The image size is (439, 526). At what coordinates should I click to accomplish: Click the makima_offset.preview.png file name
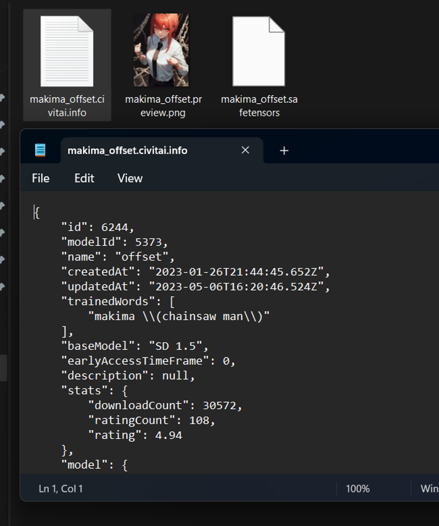click(x=163, y=106)
